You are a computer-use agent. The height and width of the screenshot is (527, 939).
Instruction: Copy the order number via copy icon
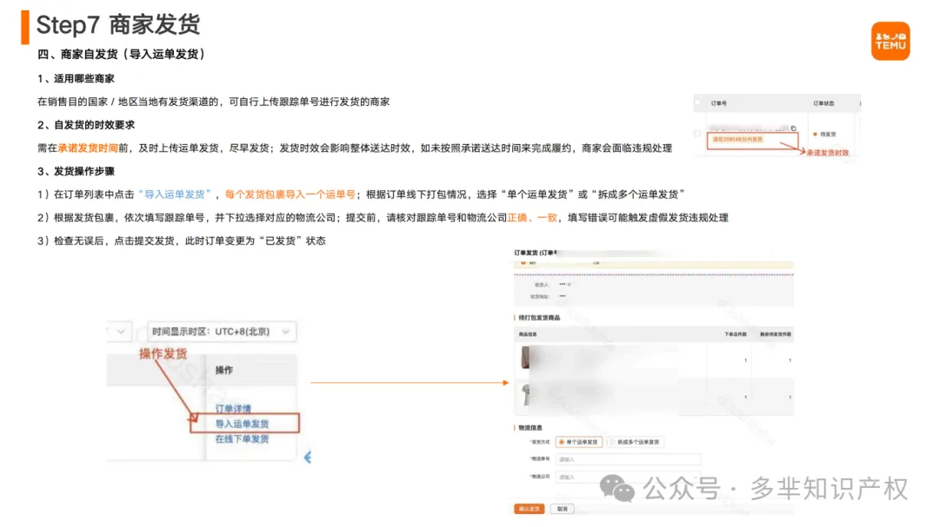[x=794, y=128]
